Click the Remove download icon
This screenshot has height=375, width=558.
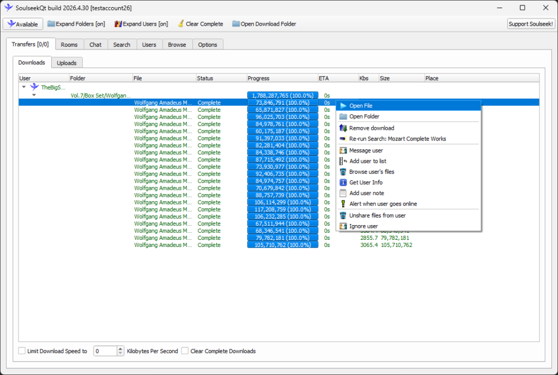coord(343,128)
